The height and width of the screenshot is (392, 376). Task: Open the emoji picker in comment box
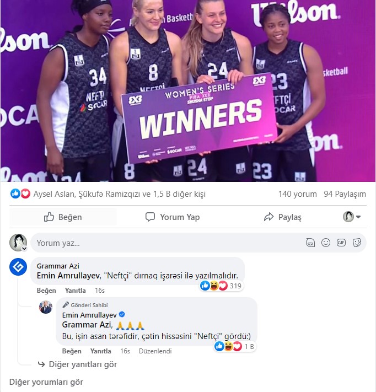coord(326,243)
